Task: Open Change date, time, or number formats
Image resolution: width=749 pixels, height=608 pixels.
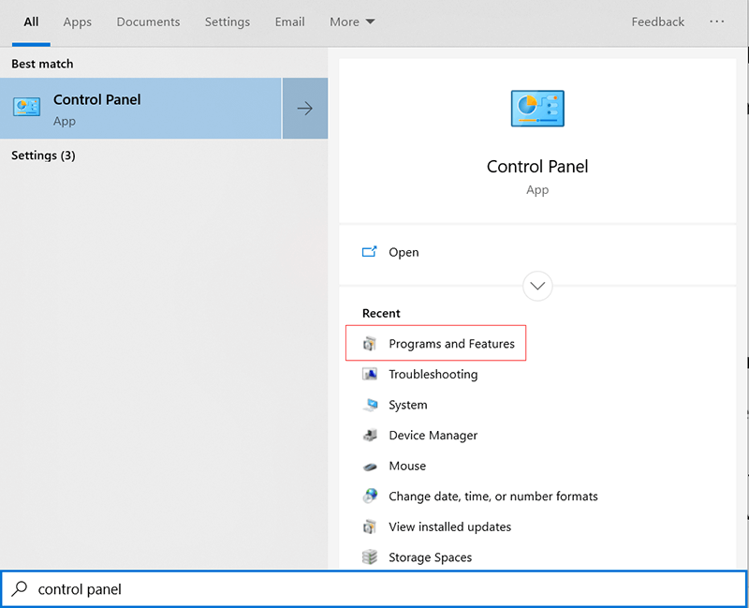Action: (x=493, y=497)
